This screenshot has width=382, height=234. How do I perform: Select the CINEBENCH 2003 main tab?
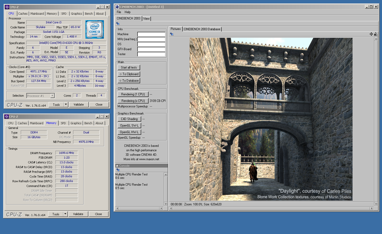coord(129,18)
